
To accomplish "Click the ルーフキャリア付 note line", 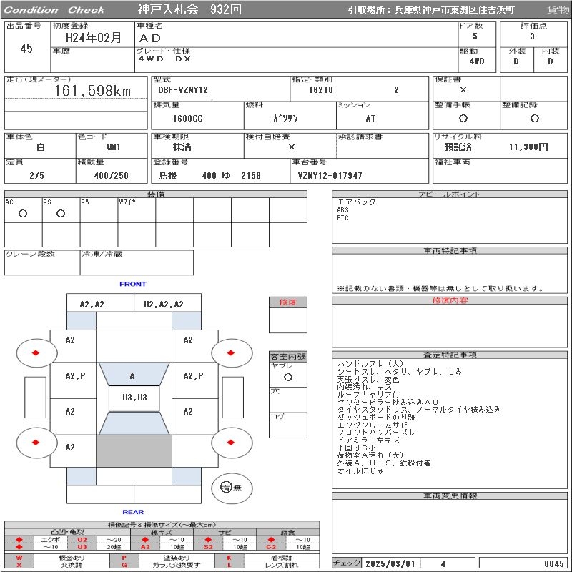I will click(368, 395).
